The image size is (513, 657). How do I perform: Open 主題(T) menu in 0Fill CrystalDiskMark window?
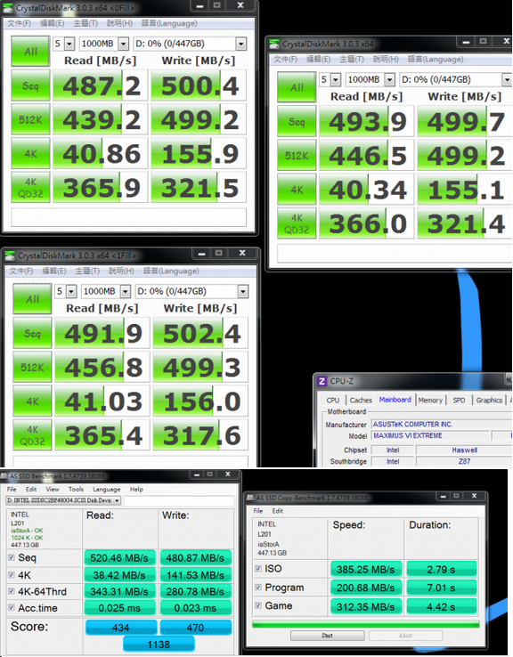pos(85,23)
